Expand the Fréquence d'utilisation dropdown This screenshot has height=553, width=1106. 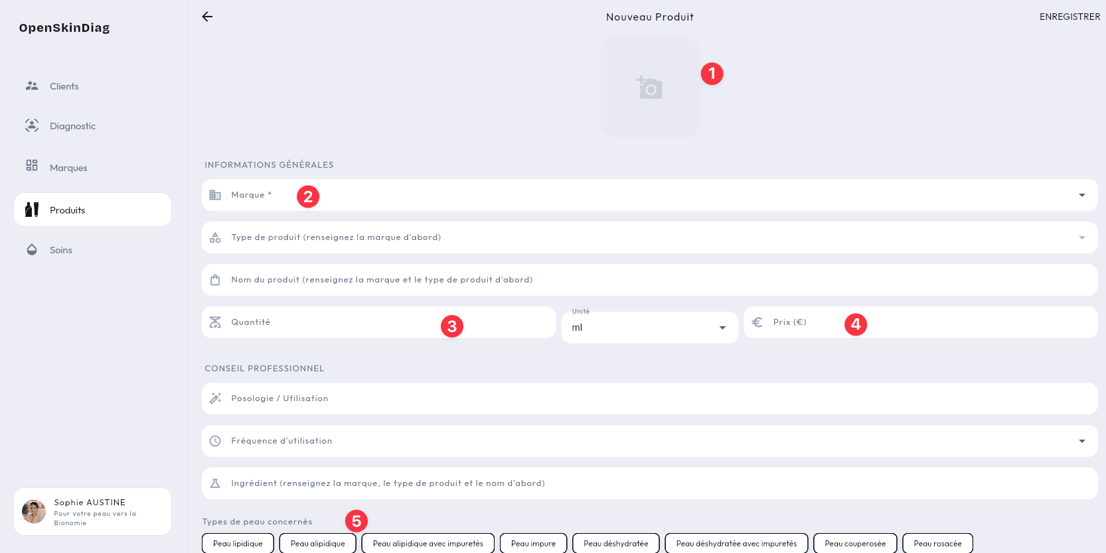(650, 441)
